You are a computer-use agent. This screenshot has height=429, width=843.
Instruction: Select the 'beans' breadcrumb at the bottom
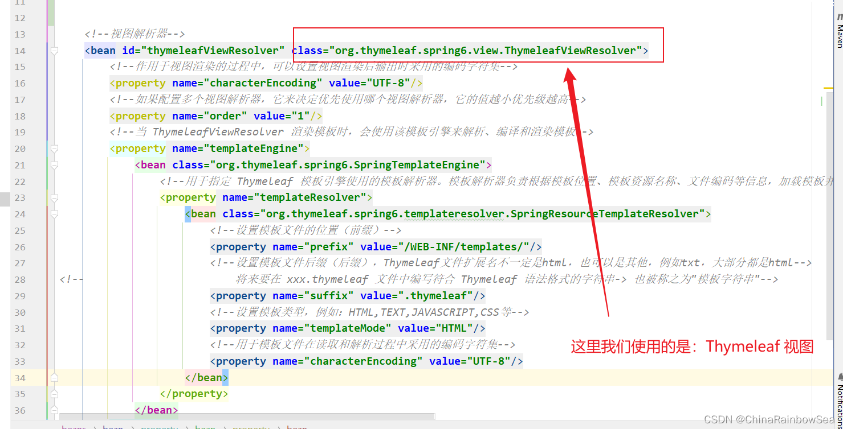(74, 427)
